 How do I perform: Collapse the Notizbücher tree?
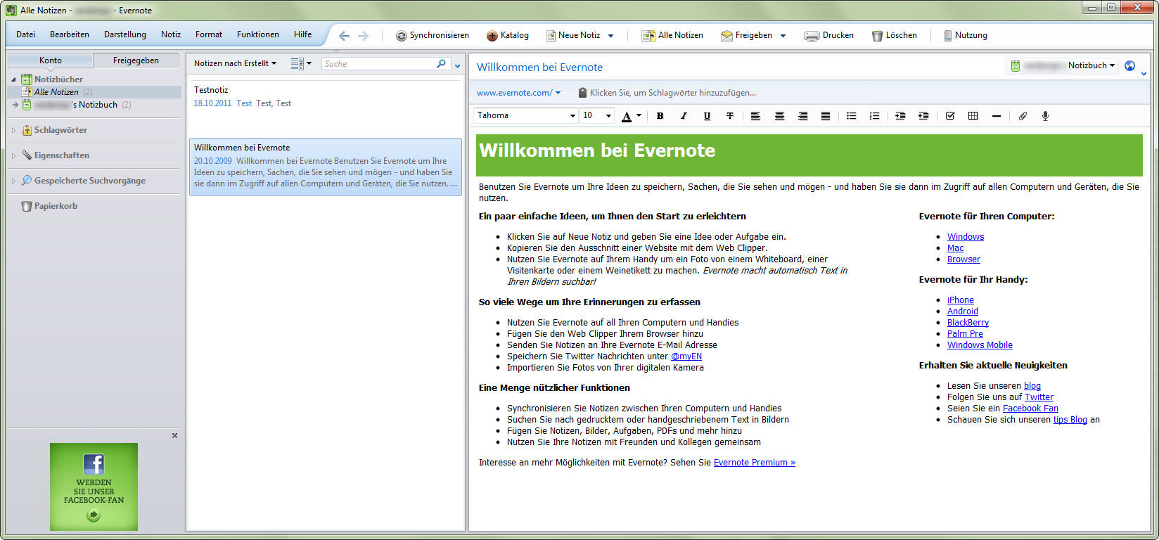pos(14,79)
